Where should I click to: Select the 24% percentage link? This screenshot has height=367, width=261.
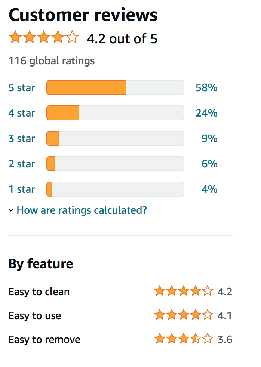click(x=206, y=113)
